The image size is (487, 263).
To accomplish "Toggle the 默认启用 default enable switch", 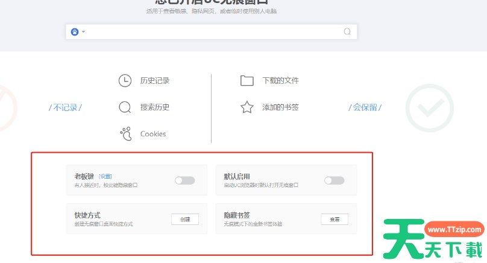I will point(334,180).
